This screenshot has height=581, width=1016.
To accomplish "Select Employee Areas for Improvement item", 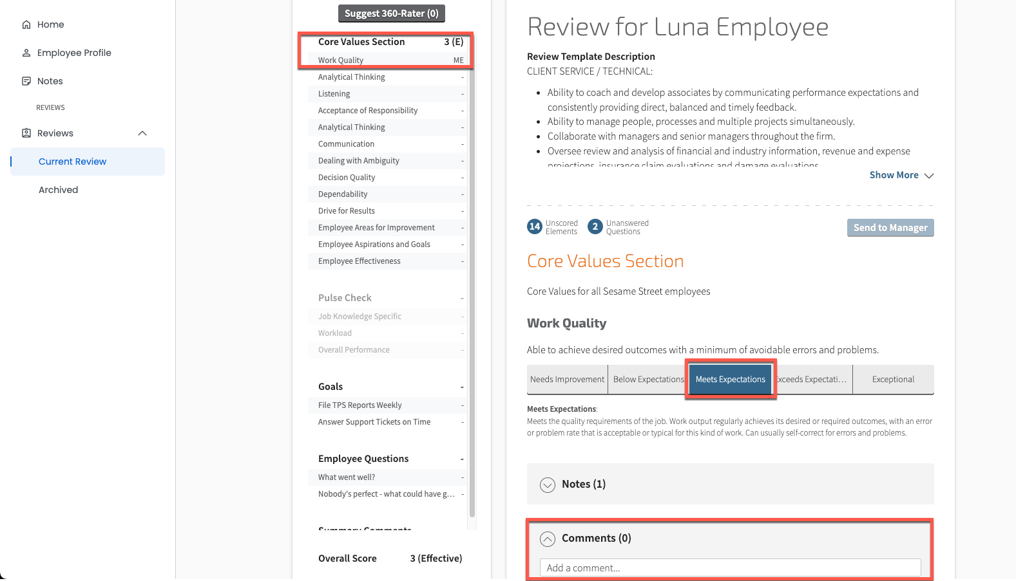I will click(x=387, y=228).
